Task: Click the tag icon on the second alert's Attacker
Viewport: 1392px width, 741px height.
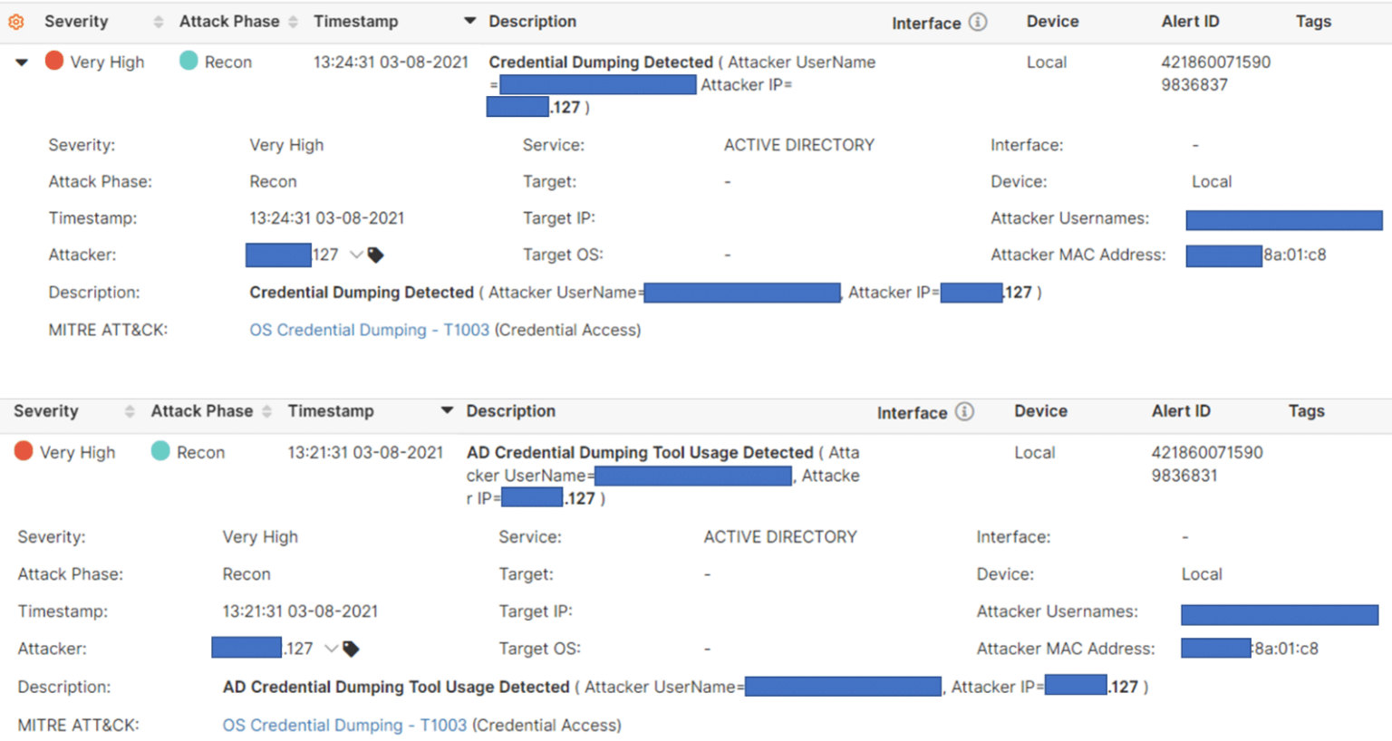Action: pos(352,648)
